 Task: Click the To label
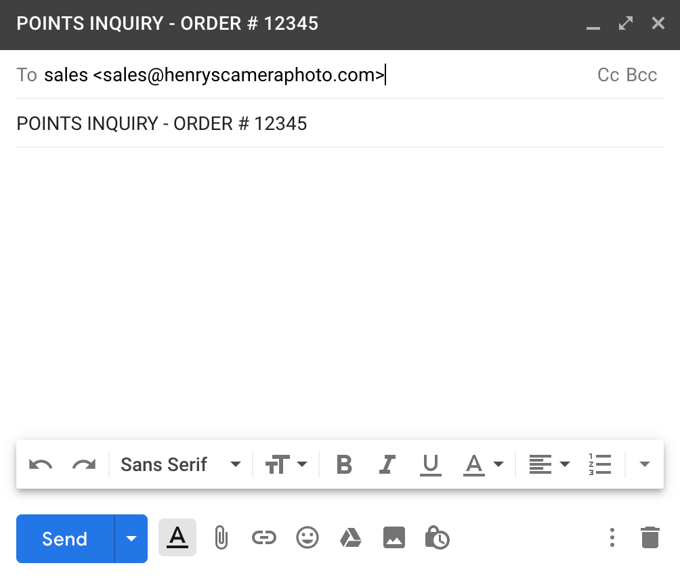(x=26, y=75)
